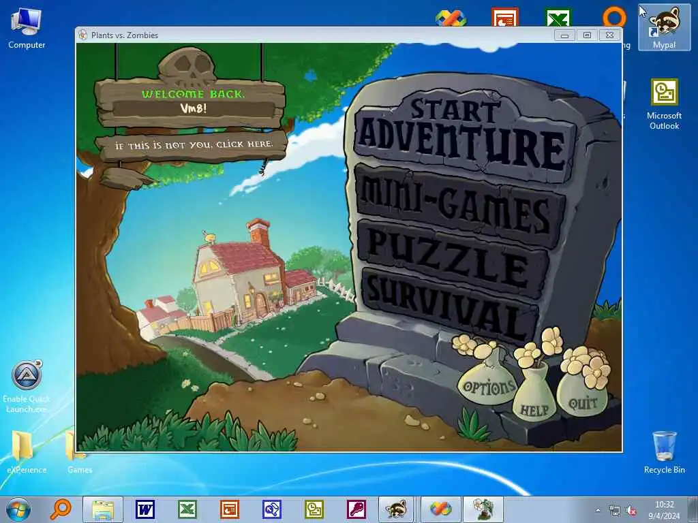Choose Survival mode on the tombstone
The width and height of the screenshot is (698, 523).
(x=450, y=307)
